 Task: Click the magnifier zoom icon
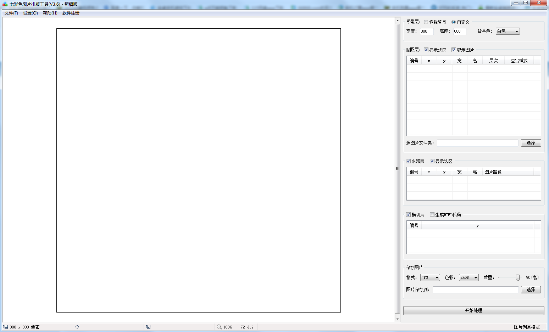click(x=219, y=327)
